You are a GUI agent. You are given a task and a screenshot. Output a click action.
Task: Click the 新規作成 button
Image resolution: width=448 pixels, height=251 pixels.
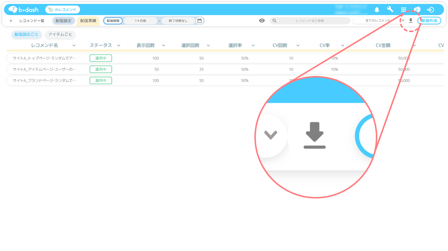[429, 21]
